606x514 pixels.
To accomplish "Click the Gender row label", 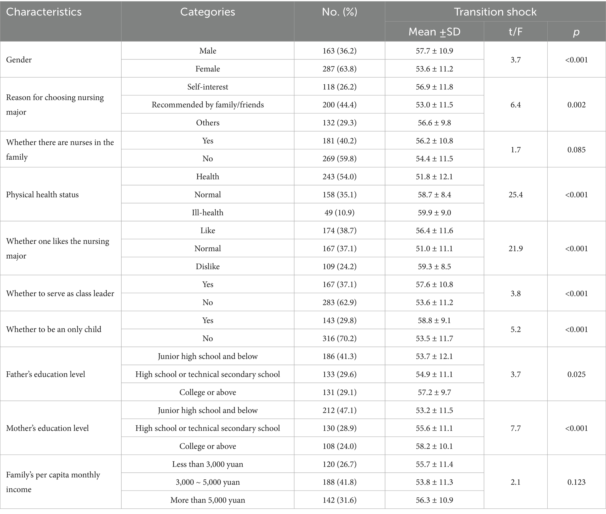I will 19,60.
